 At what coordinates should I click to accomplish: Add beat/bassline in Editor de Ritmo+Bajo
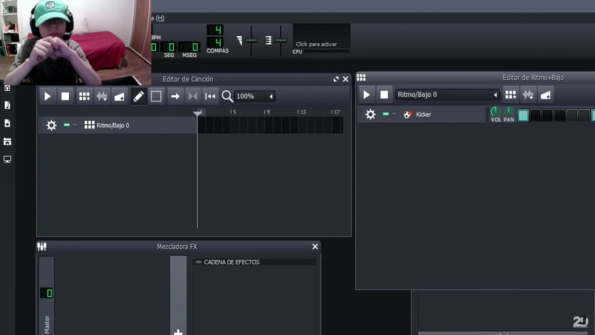510,95
